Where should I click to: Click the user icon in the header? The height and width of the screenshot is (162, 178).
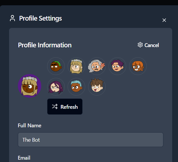12,18
